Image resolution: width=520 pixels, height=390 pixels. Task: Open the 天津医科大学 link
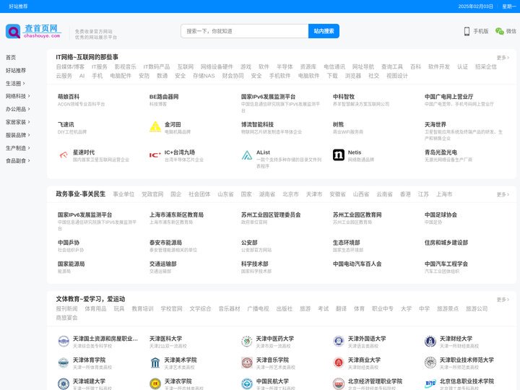coord(166,339)
